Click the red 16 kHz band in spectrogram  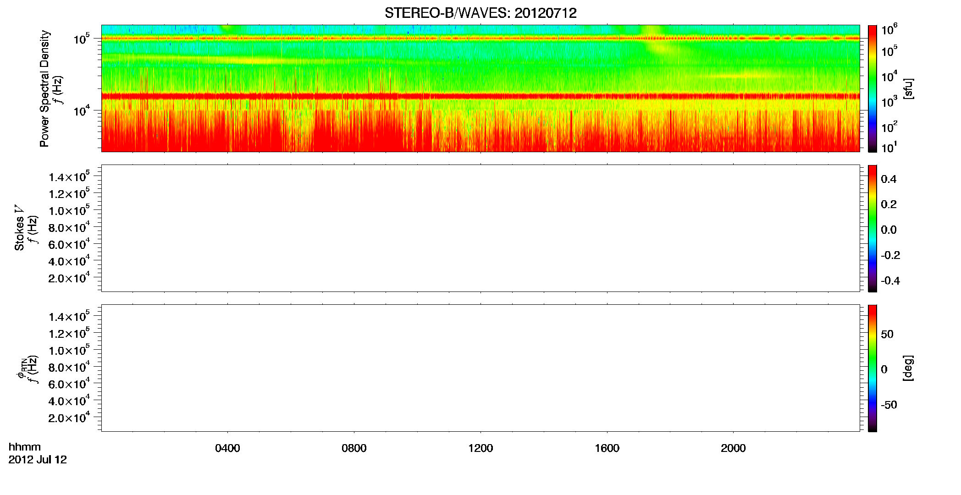tap(480, 96)
